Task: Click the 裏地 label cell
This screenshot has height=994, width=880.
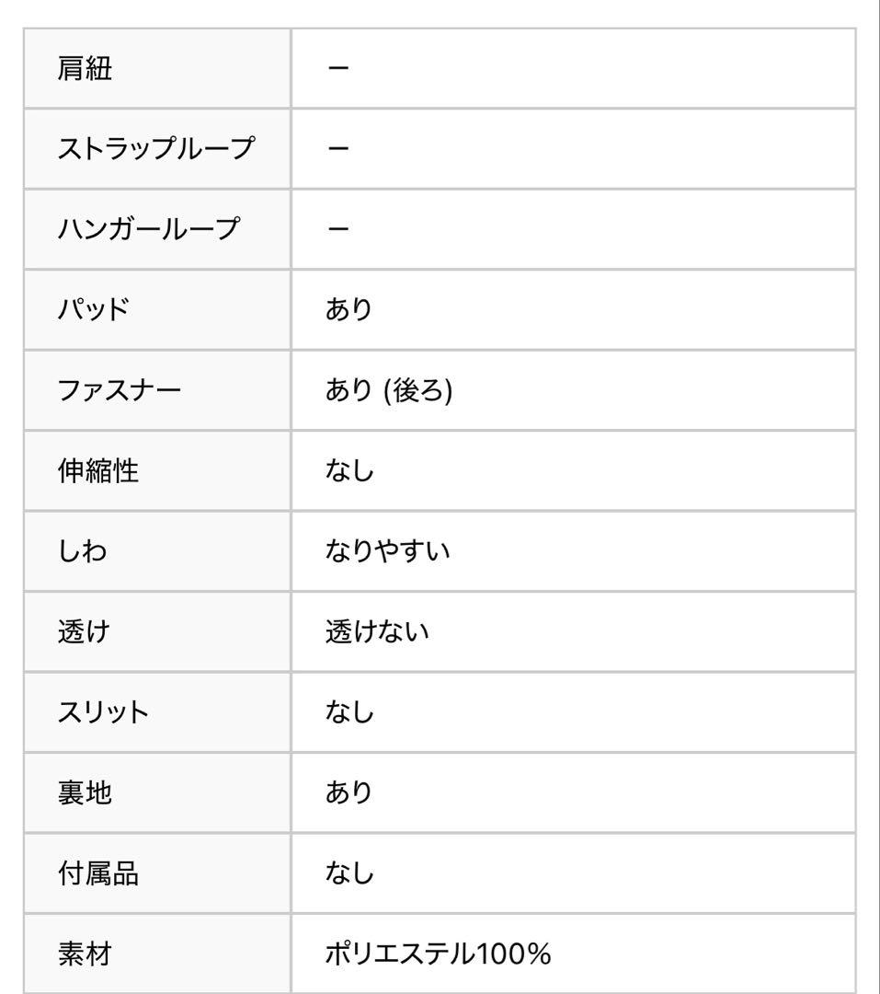Action: tap(85, 792)
